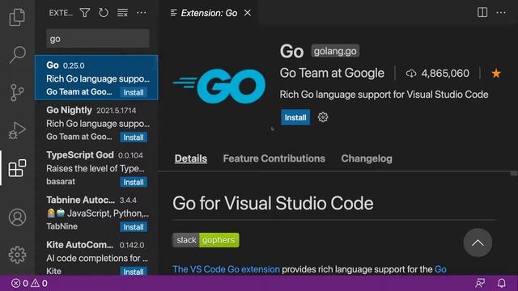The image size is (518, 291).
Task: Click the large Install button on Go page
Action: click(x=295, y=117)
